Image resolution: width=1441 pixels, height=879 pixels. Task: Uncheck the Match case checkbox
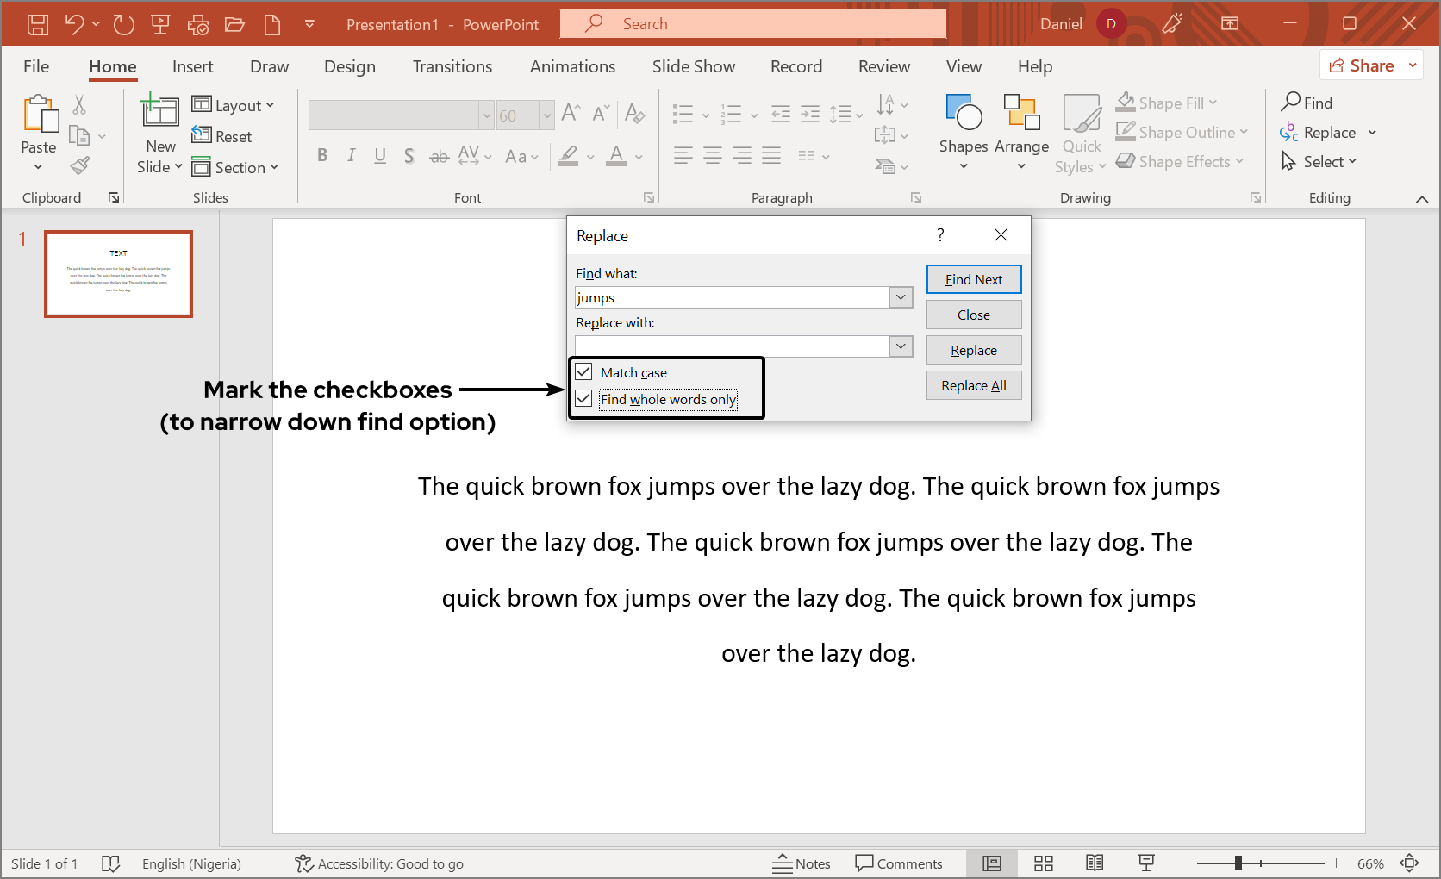point(584,372)
